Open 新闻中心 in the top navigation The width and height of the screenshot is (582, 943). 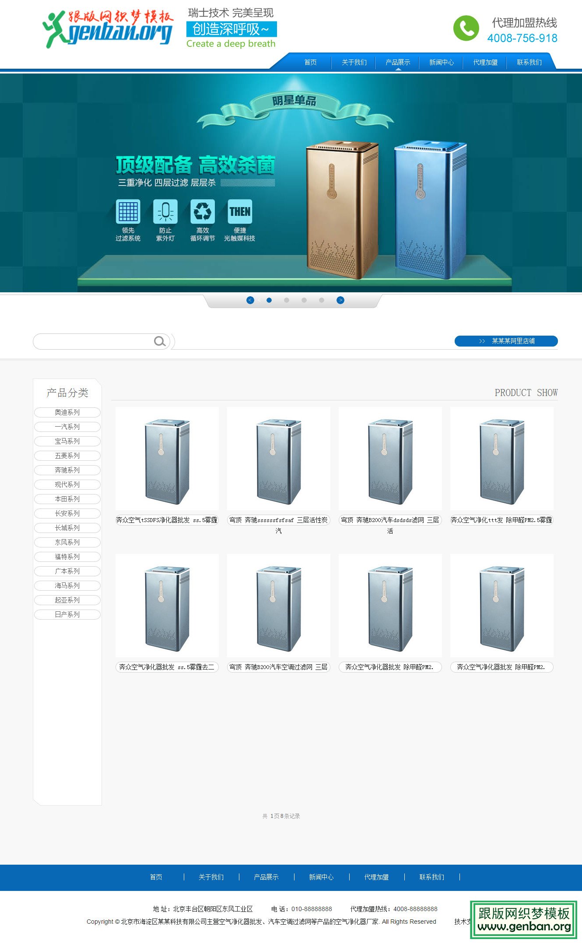[x=442, y=62]
